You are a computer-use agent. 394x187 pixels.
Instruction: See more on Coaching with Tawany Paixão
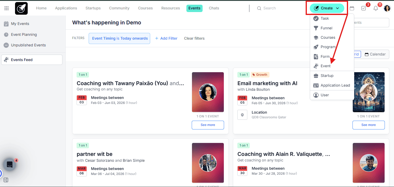tap(208, 125)
